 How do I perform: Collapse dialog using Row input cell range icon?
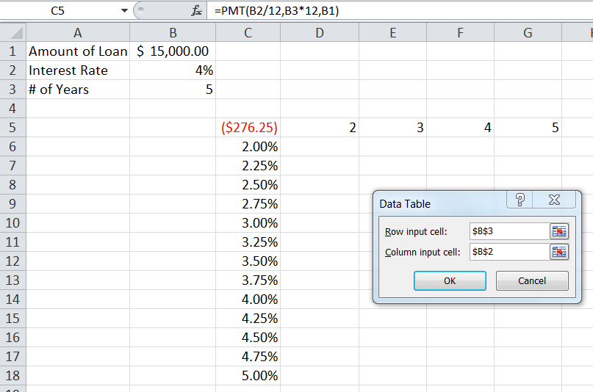(x=559, y=232)
